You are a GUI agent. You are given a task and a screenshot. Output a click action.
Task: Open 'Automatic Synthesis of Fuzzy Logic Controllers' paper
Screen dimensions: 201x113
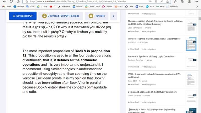pyautogui.click(x=151, y=56)
